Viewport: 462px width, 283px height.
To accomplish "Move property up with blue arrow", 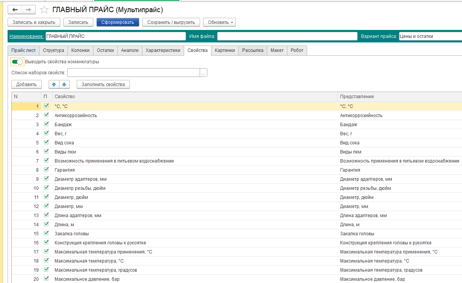I will pos(54,84).
